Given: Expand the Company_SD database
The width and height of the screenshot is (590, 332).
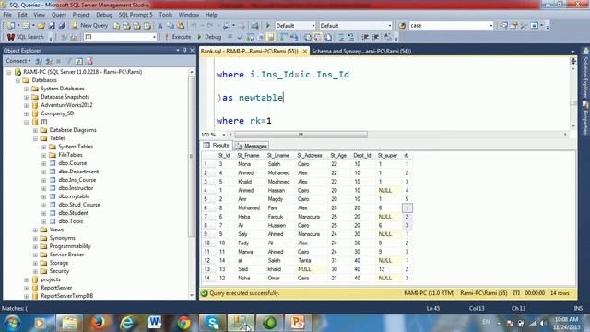Looking at the screenshot, I should click(27, 113).
